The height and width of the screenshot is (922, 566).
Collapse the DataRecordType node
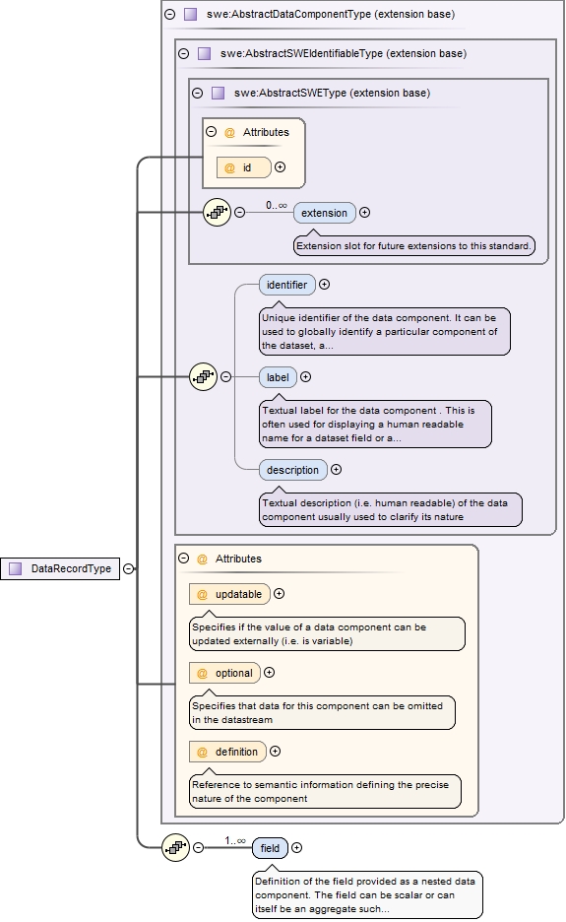pos(129,568)
